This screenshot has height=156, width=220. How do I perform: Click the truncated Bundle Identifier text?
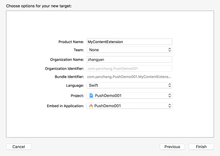coord(129,77)
